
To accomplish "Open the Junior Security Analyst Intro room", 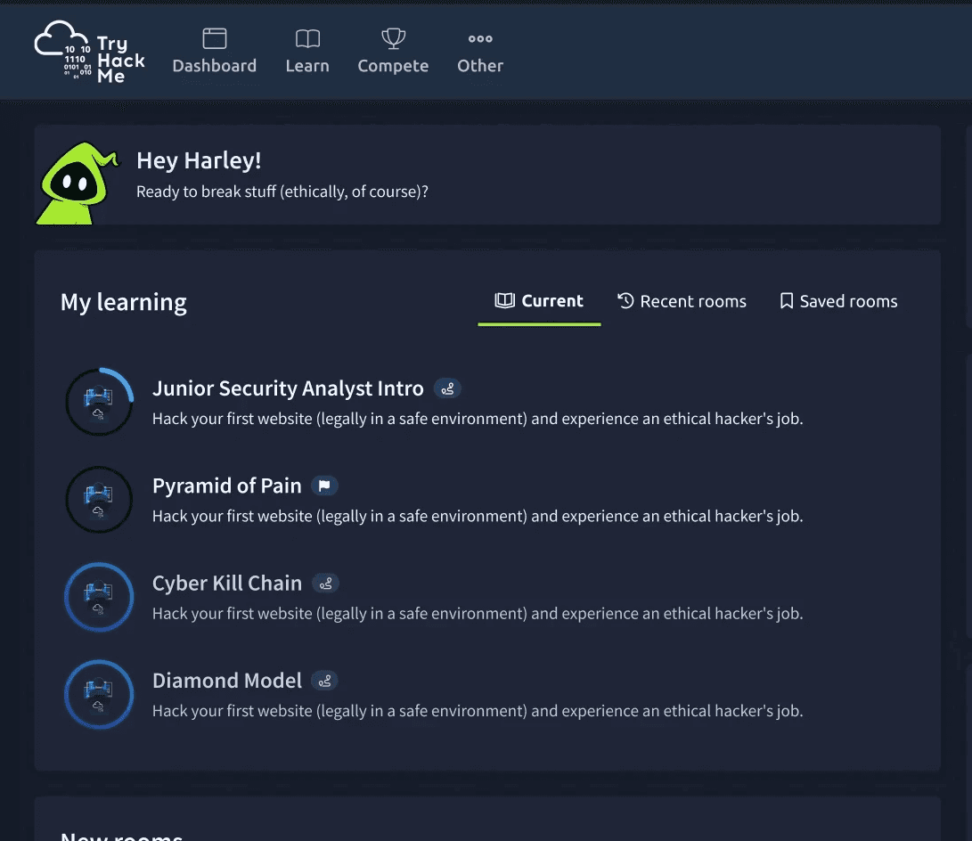I will tap(288, 388).
